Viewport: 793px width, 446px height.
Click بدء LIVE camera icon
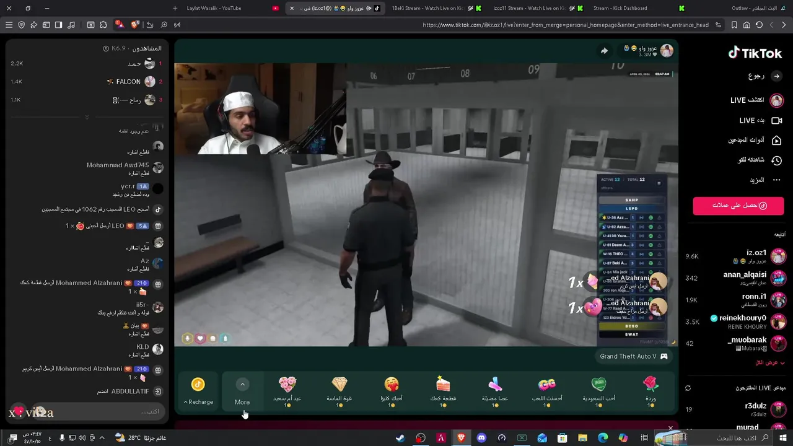pos(776,120)
